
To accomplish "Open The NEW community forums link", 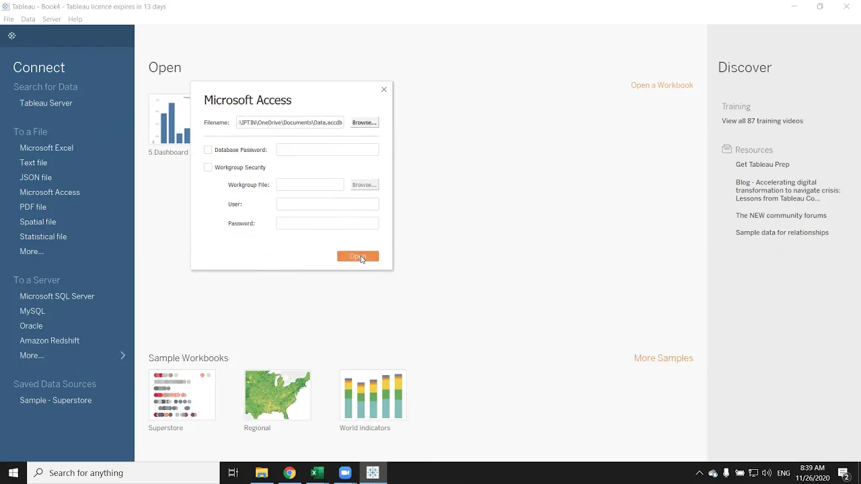I will point(781,216).
